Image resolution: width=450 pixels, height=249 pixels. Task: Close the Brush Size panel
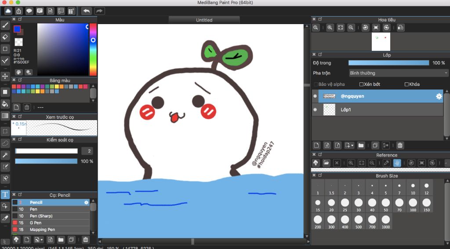[314, 175]
